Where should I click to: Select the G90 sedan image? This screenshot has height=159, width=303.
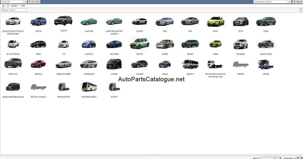pyautogui.click(x=190, y=21)
